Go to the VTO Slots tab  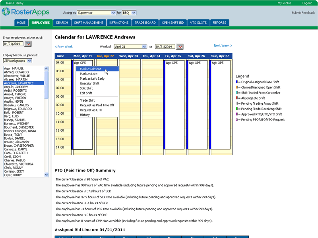tap(198, 23)
